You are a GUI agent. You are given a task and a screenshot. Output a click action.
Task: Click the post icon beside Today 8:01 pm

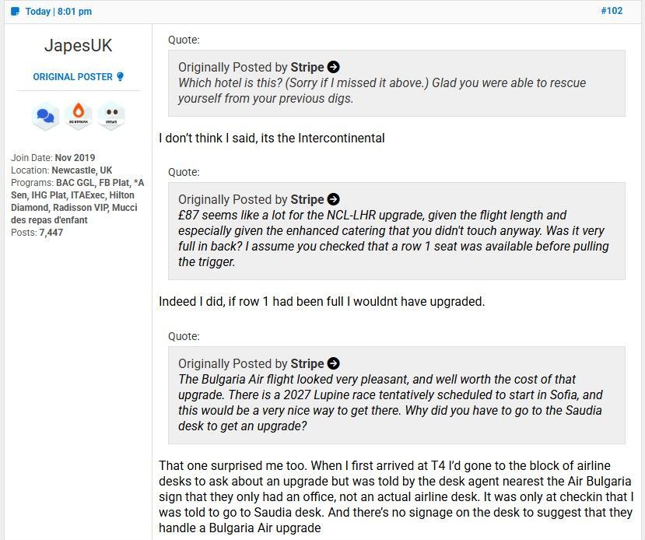[x=16, y=12]
